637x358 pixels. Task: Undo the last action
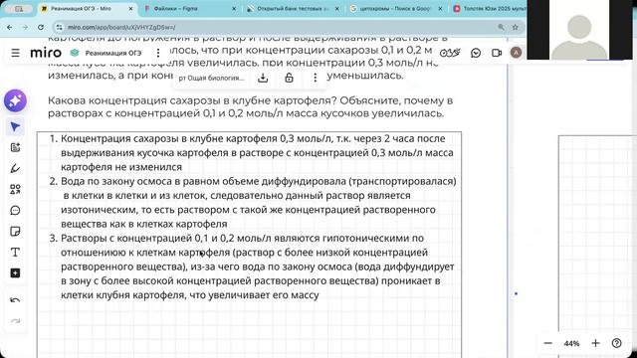[x=15, y=300]
